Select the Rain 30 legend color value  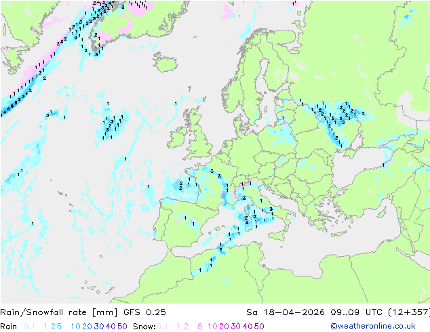coord(99,327)
